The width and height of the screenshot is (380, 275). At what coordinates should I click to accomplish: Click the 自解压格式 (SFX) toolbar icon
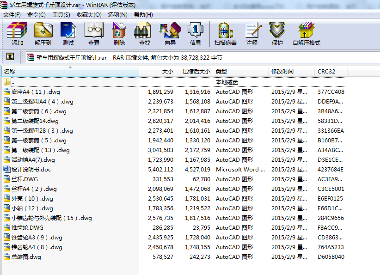click(306, 30)
